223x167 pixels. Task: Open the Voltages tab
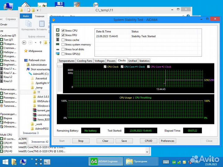(99, 61)
